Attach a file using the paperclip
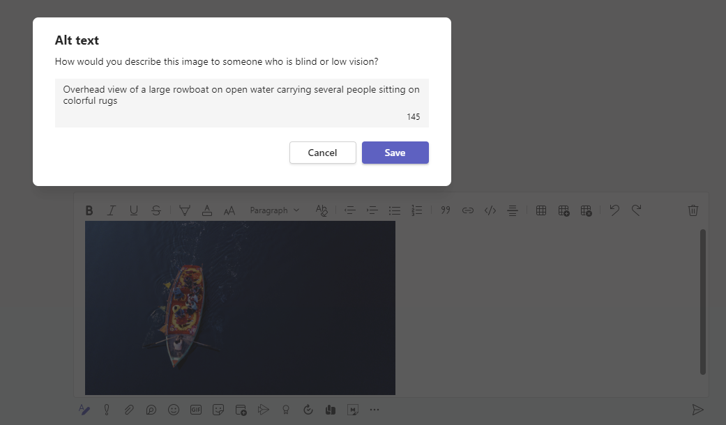This screenshot has width=726, height=425. (x=129, y=410)
